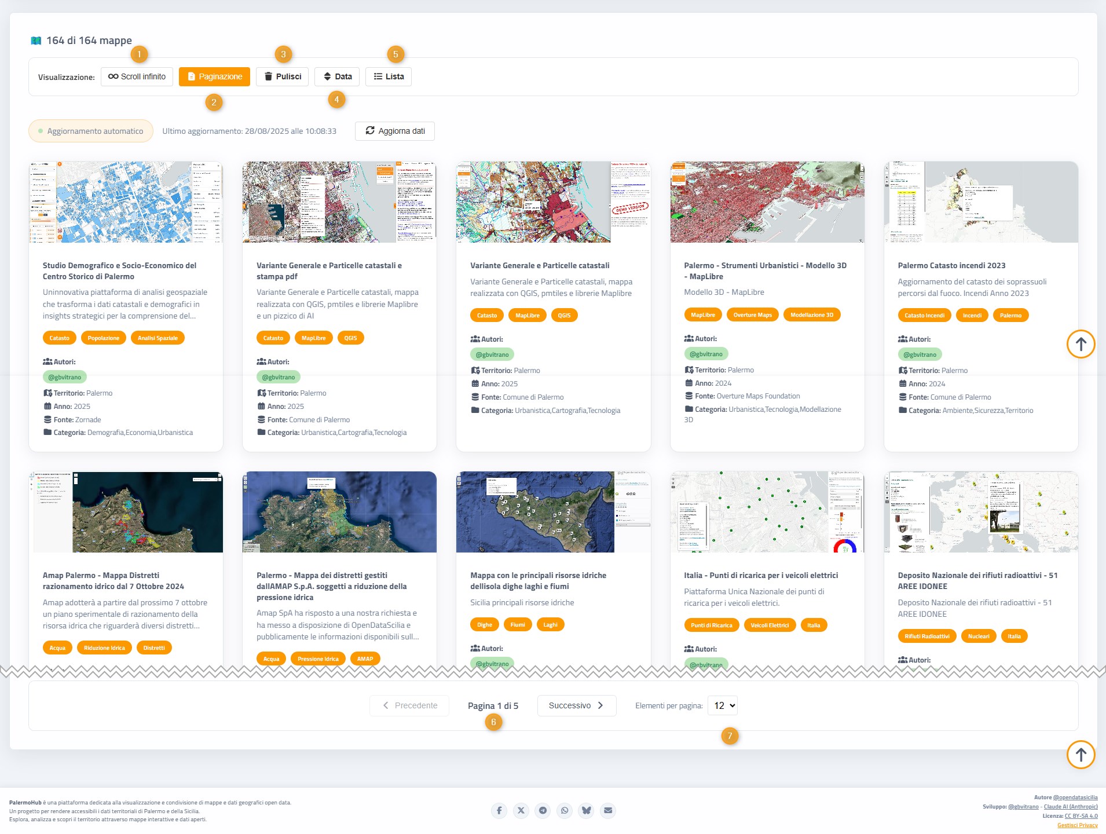
Task: Toggle Aggiornamento automatico
Action: (x=91, y=131)
